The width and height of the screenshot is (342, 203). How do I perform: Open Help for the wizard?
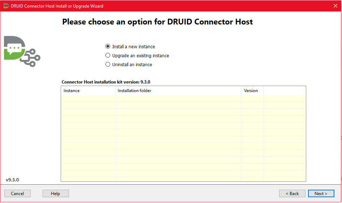coord(56,194)
